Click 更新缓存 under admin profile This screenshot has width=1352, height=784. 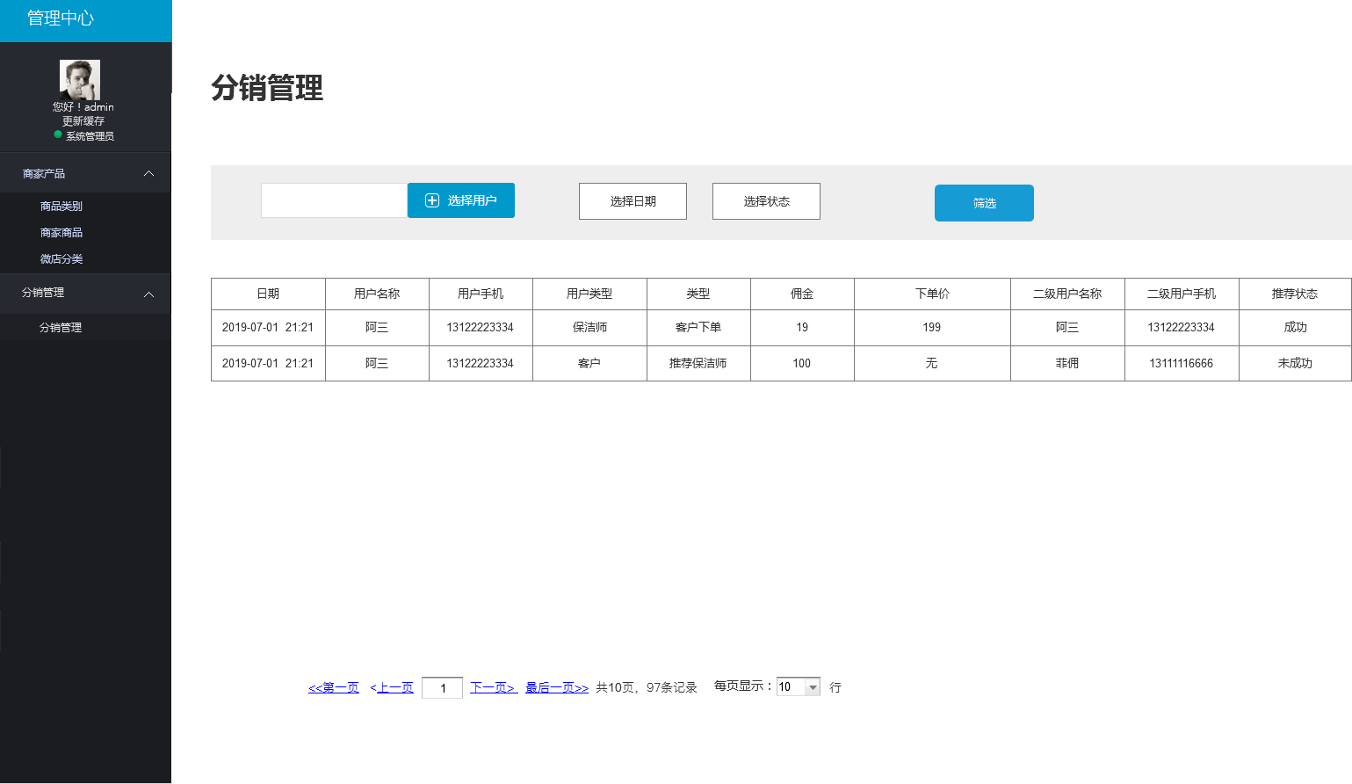coord(83,121)
